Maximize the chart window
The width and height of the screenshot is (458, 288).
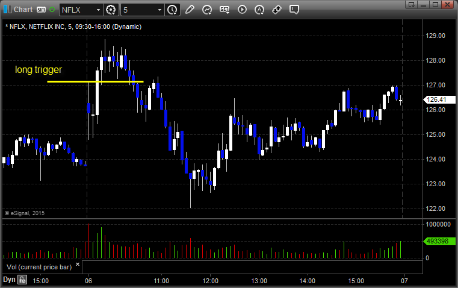[x=435, y=4]
